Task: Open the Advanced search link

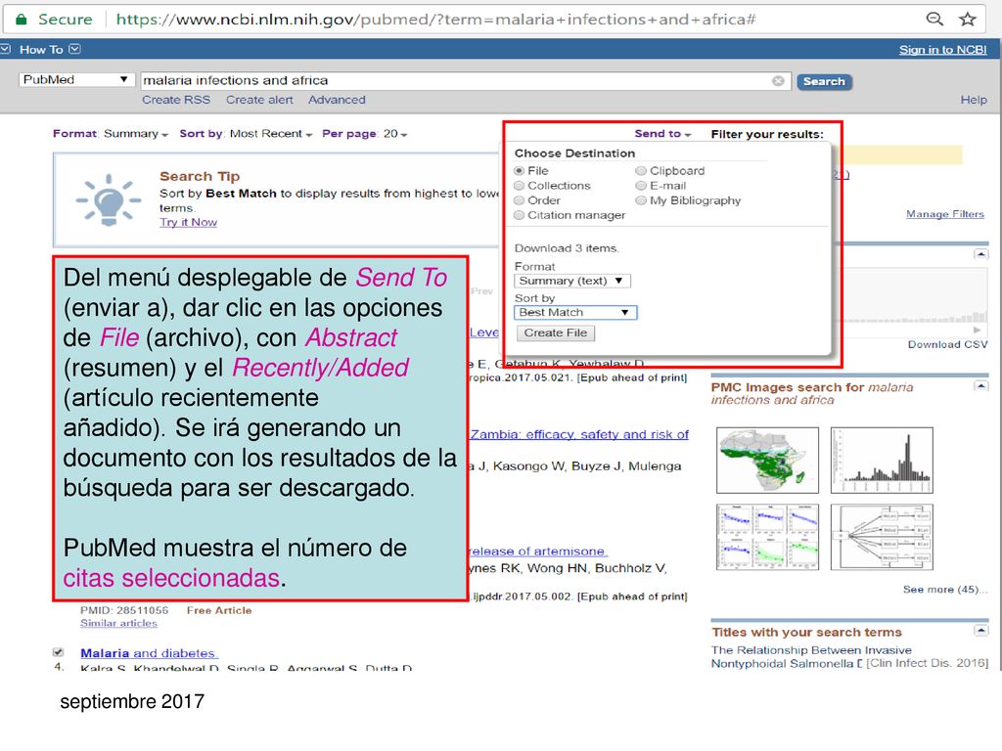Action: coord(337,100)
